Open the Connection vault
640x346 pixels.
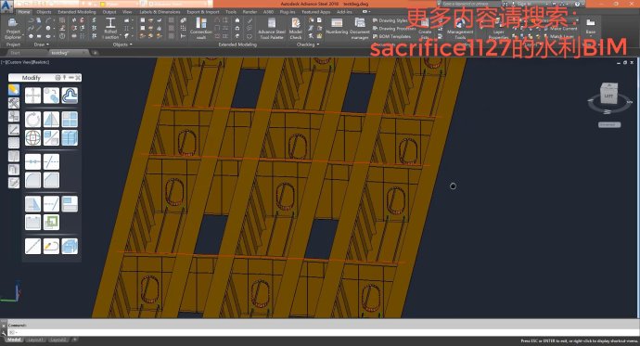pyautogui.click(x=201, y=28)
